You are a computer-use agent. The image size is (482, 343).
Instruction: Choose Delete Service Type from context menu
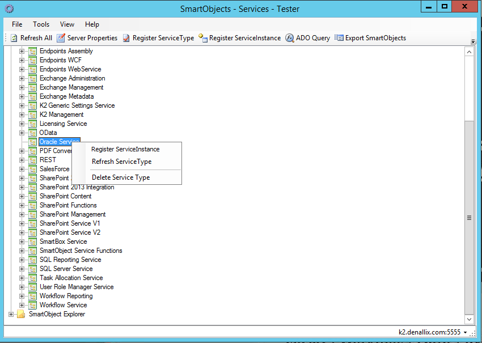tap(126, 177)
